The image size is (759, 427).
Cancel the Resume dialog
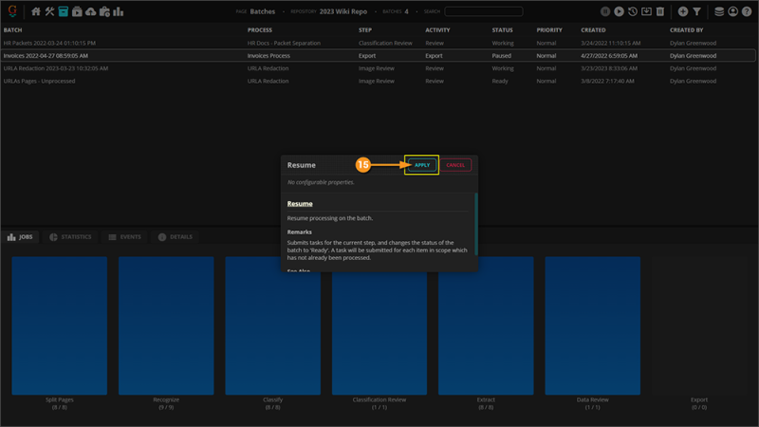point(455,165)
